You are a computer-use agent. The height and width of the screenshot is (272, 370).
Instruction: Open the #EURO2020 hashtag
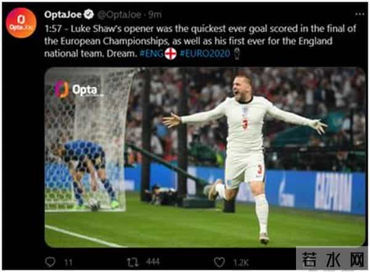tap(205, 54)
